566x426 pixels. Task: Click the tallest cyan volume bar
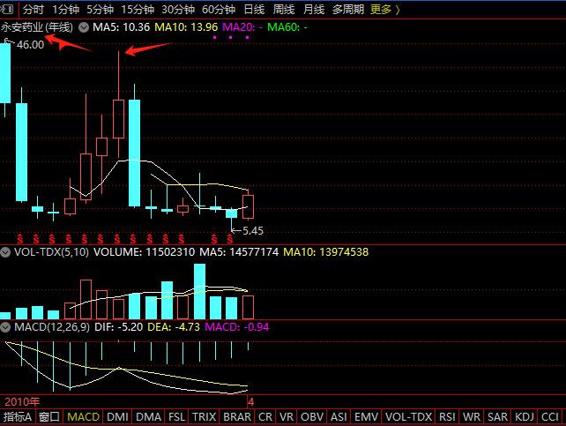[199, 291]
